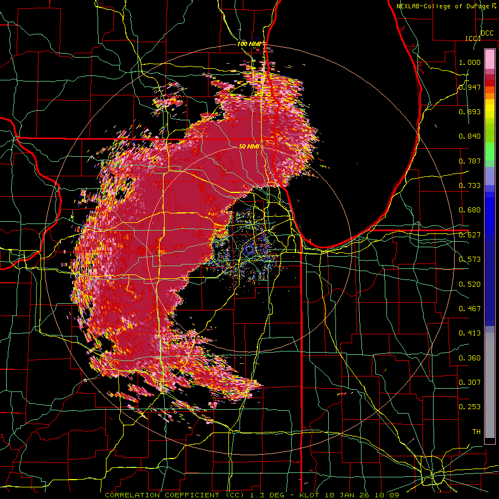
Task: Click the 10 JAN 26 date stamp
Action: click(348, 495)
